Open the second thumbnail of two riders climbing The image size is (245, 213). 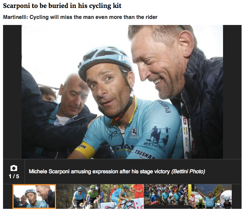78,196
